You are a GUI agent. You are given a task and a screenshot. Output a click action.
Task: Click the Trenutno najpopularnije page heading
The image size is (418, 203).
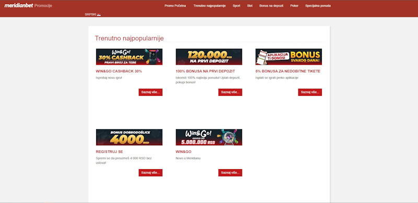(x=129, y=39)
